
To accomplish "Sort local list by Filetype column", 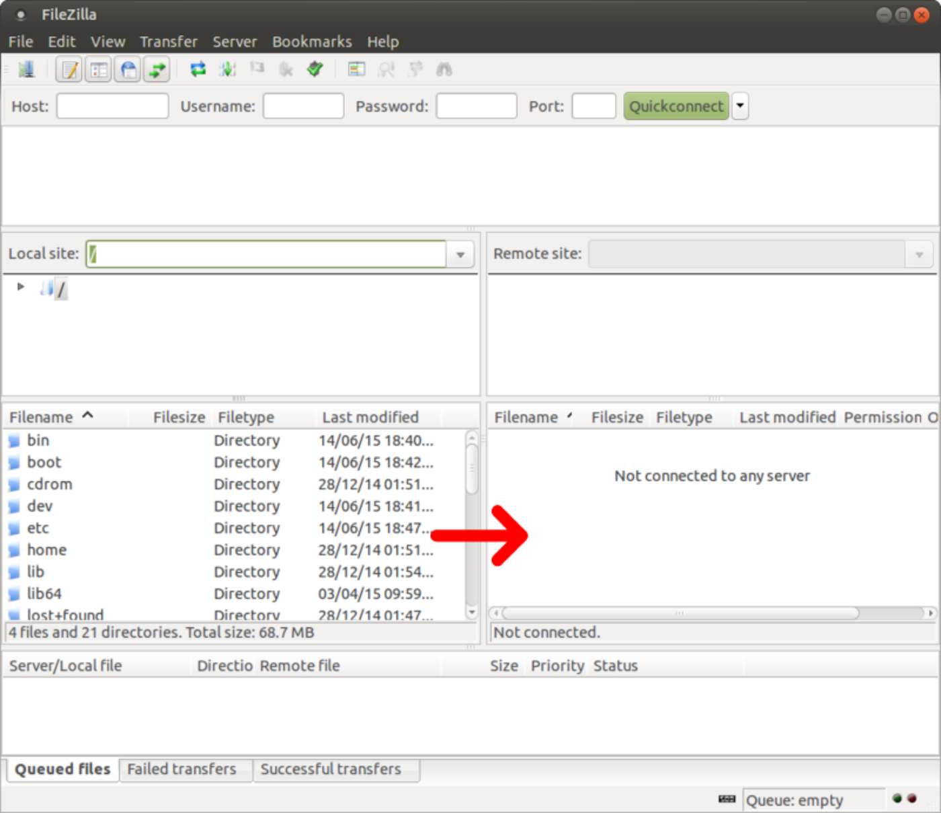I will [x=246, y=418].
